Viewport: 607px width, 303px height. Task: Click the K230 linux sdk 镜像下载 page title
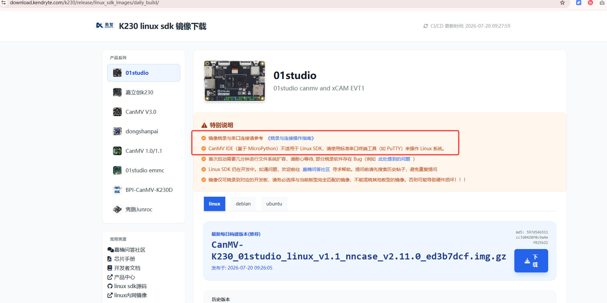[x=163, y=26]
